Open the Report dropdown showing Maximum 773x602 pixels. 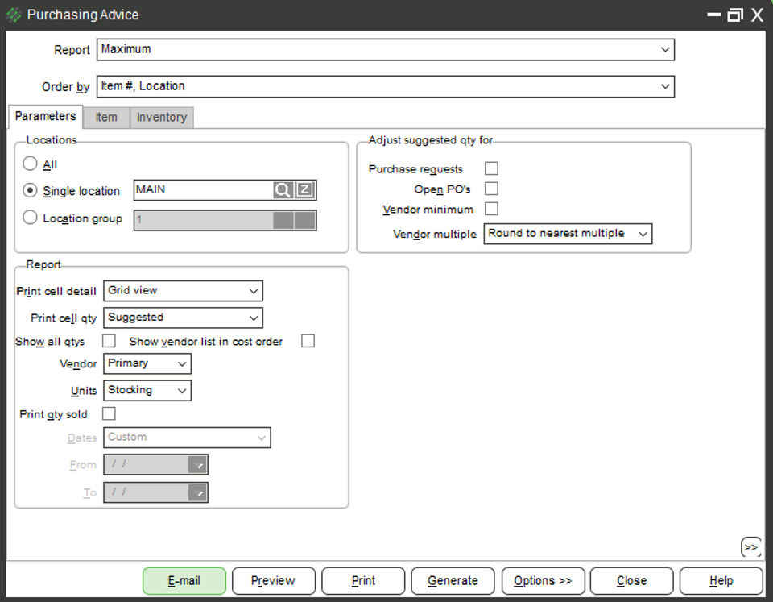click(385, 49)
